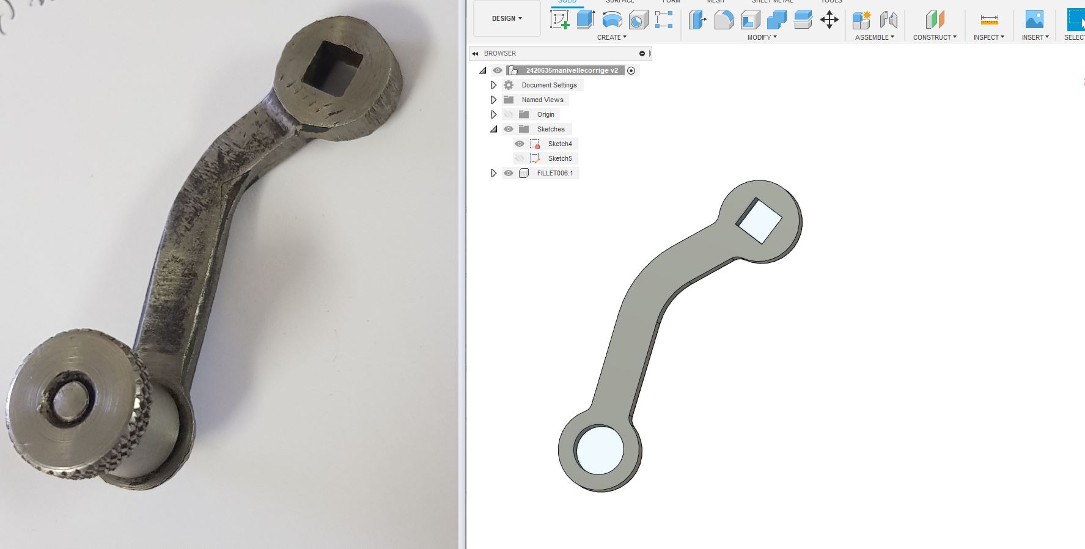Select the Sketch4 tree row label
This screenshot has height=549, width=1085.
(560, 144)
